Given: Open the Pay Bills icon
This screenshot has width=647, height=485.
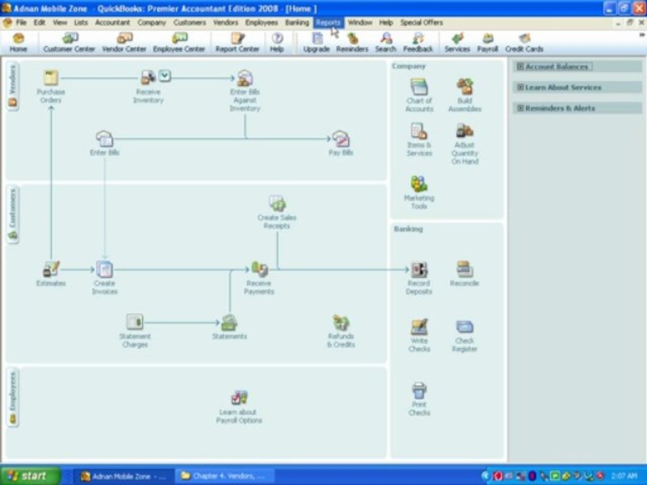Looking at the screenshot, I should point(340,139).
